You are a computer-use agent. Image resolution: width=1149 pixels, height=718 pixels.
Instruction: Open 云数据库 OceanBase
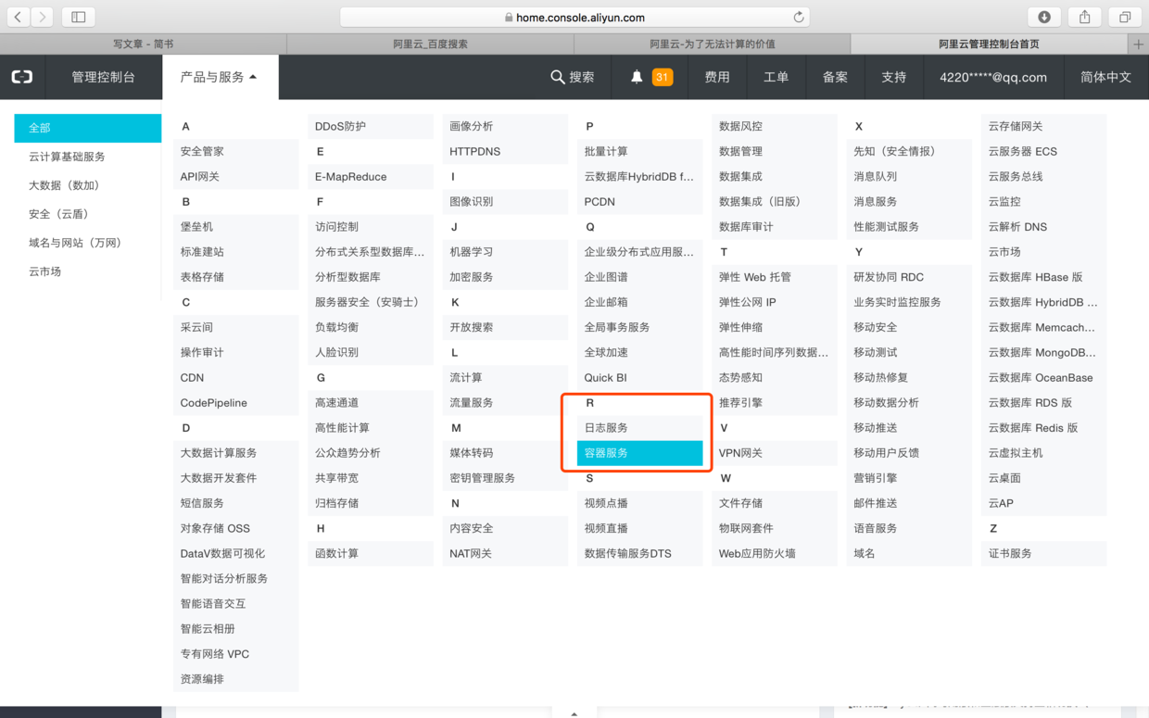(1043, 377)
